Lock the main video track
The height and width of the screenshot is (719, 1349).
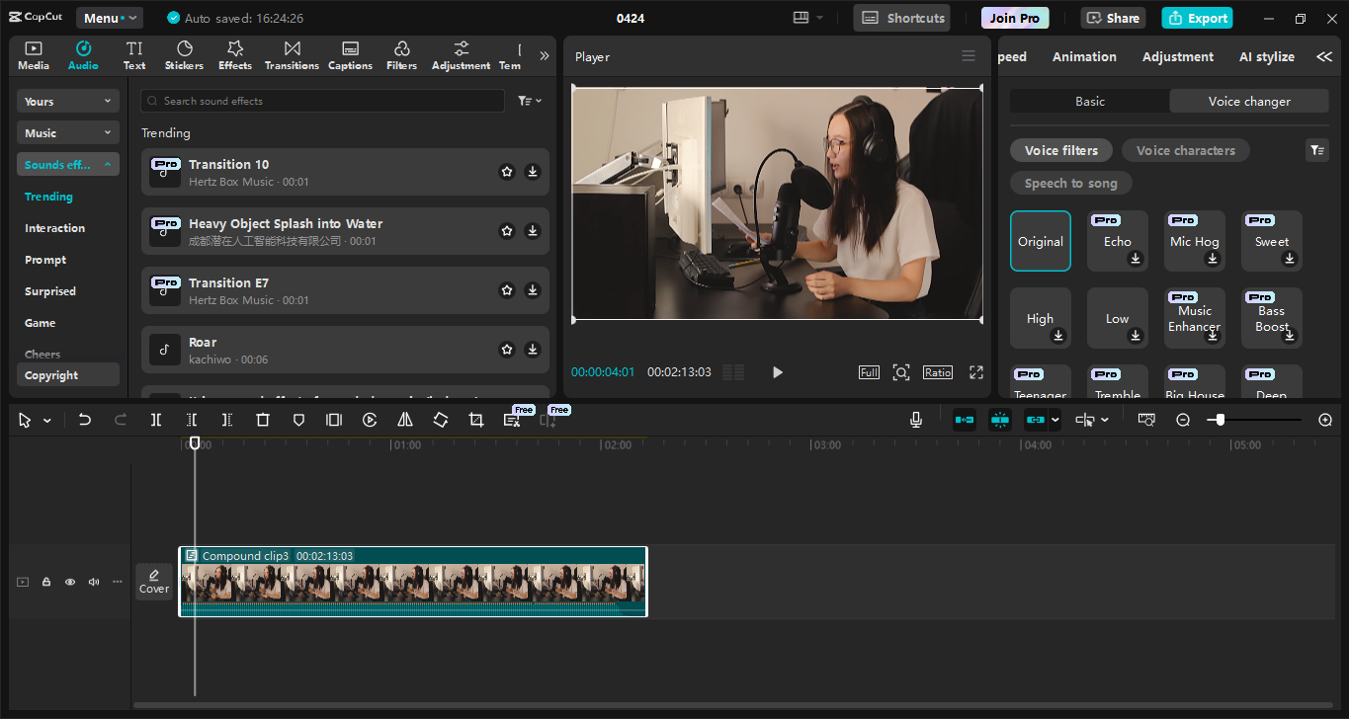(46, 582)
